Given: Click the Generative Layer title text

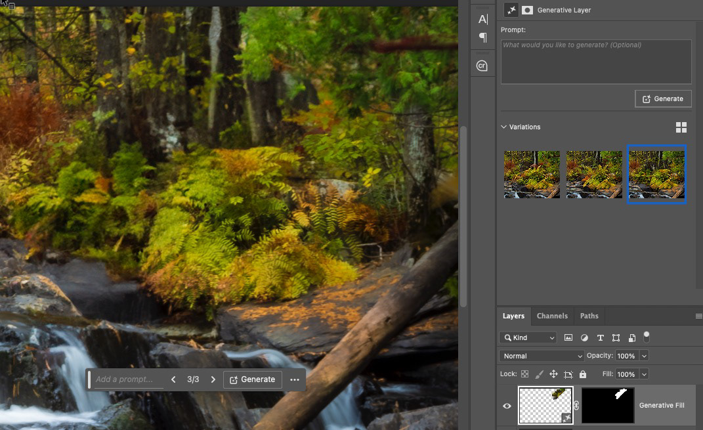Looking at the screenshot, I should pyautogui.click(x=564, y=11).
